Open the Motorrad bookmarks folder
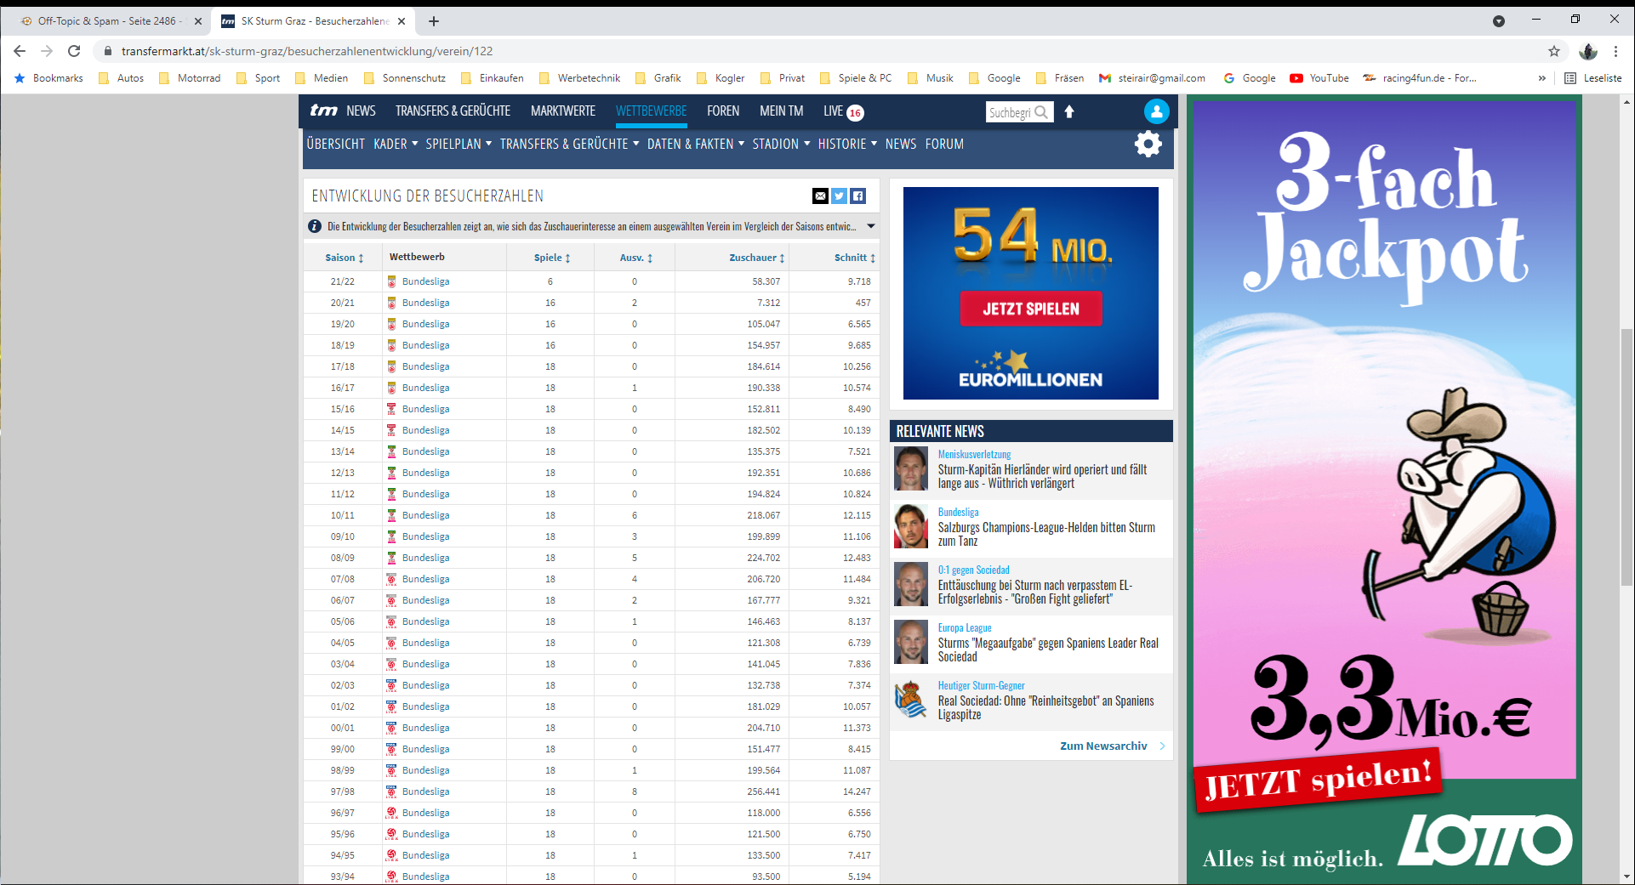 pyautogui.click(x=189, y=78)
